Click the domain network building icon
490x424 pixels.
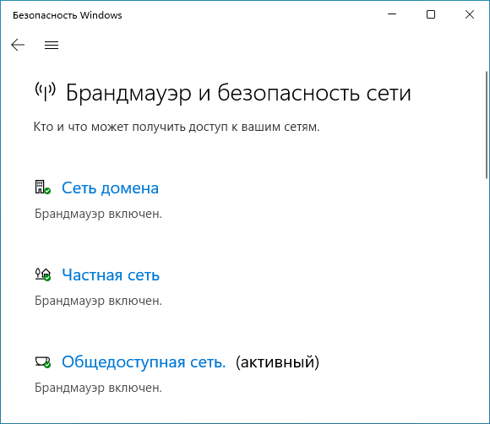point(43,188)
